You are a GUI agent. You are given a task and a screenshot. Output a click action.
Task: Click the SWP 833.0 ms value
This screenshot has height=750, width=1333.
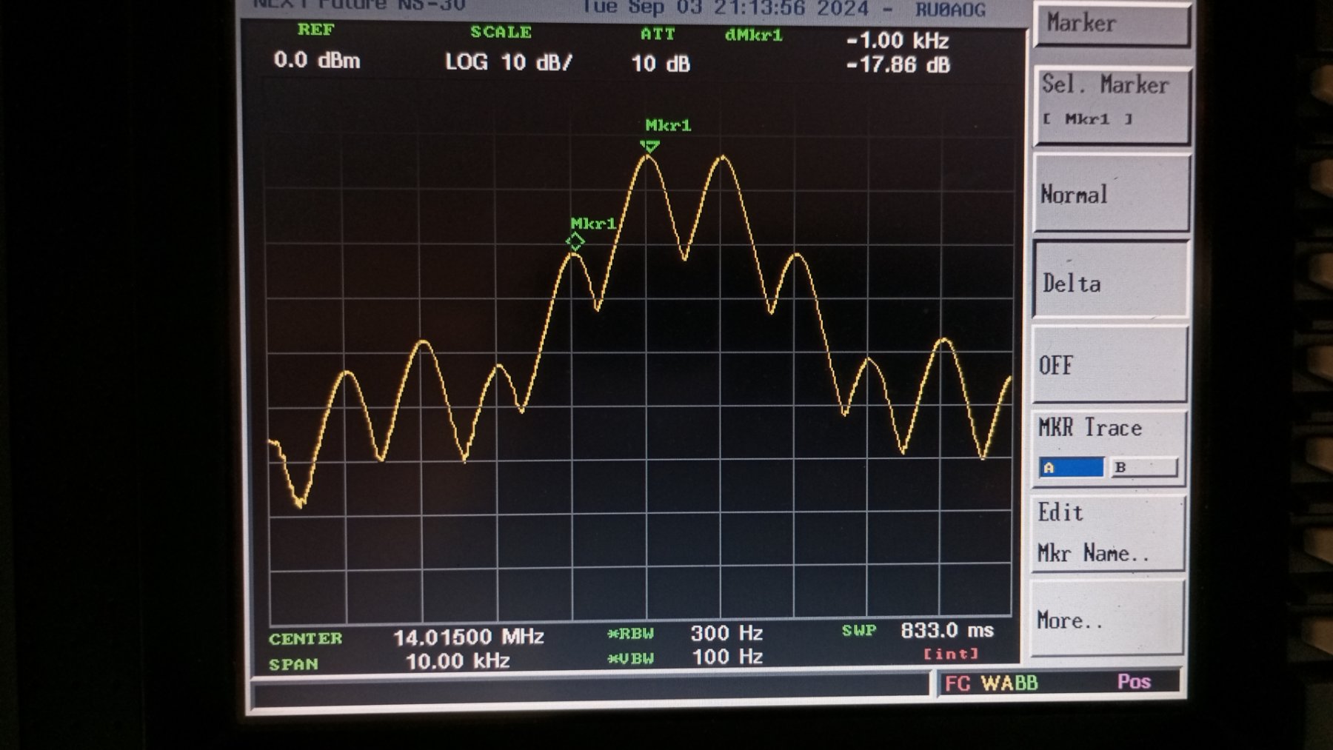[x=947, y=631]
